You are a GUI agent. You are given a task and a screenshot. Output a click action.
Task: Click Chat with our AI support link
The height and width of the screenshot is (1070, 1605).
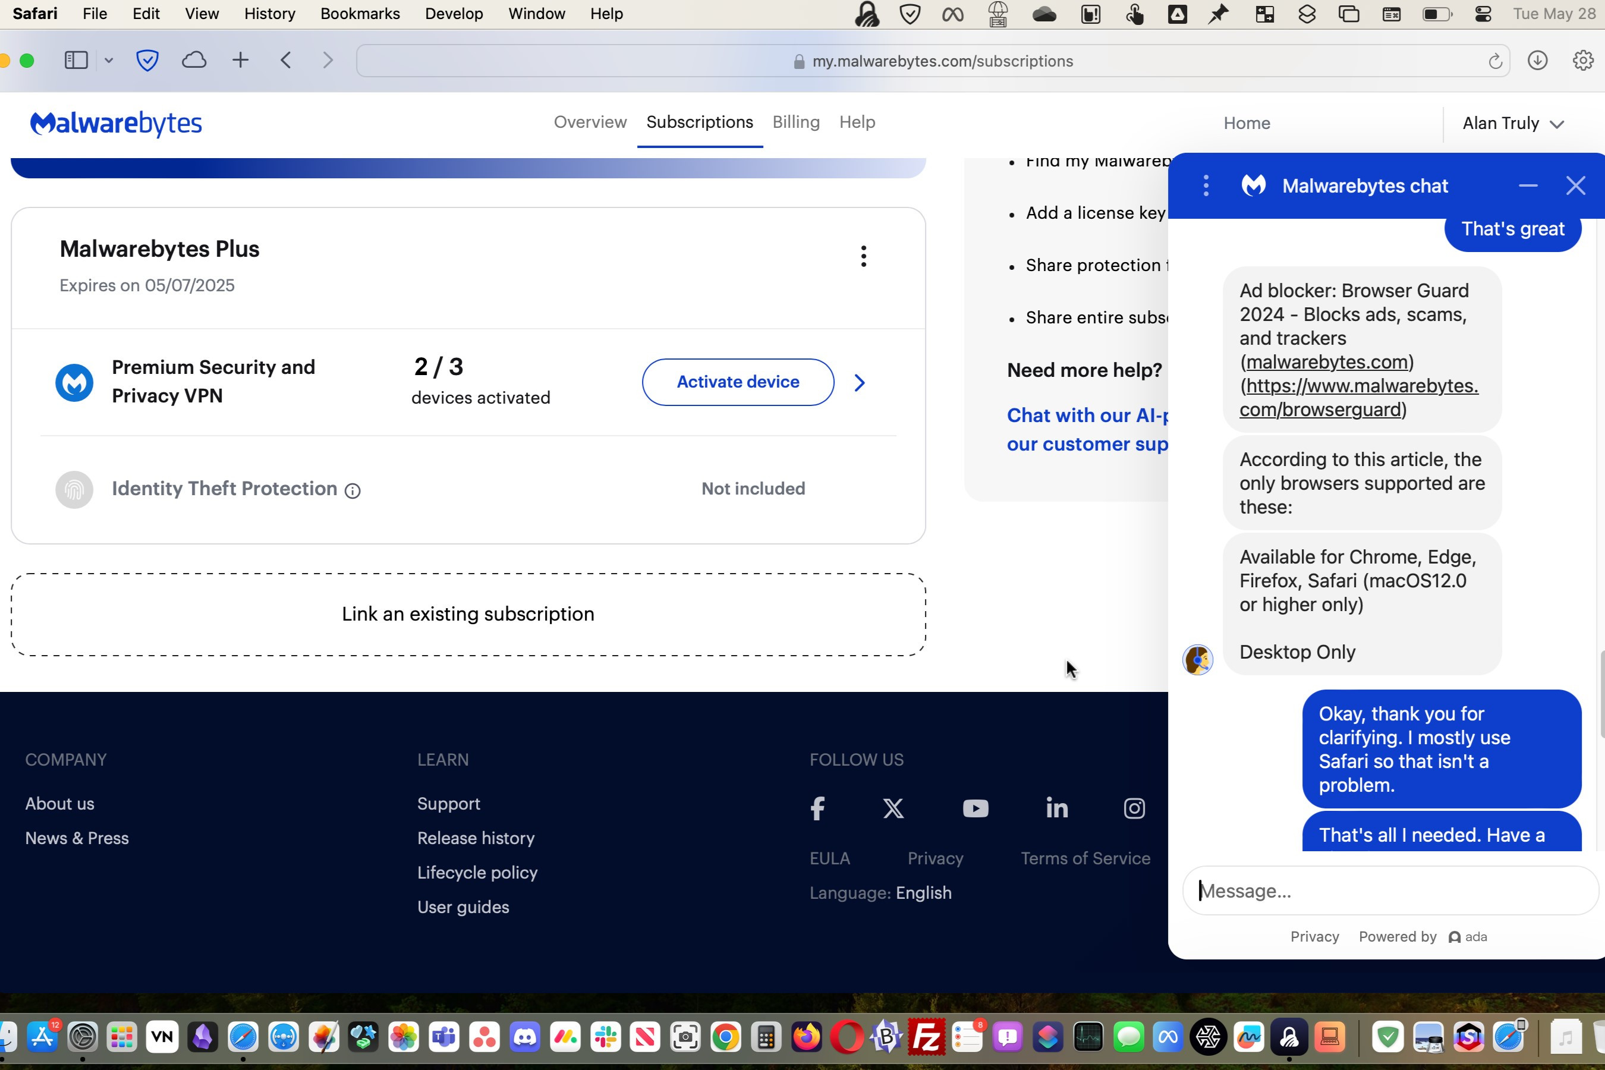[x=1083, y=414]
